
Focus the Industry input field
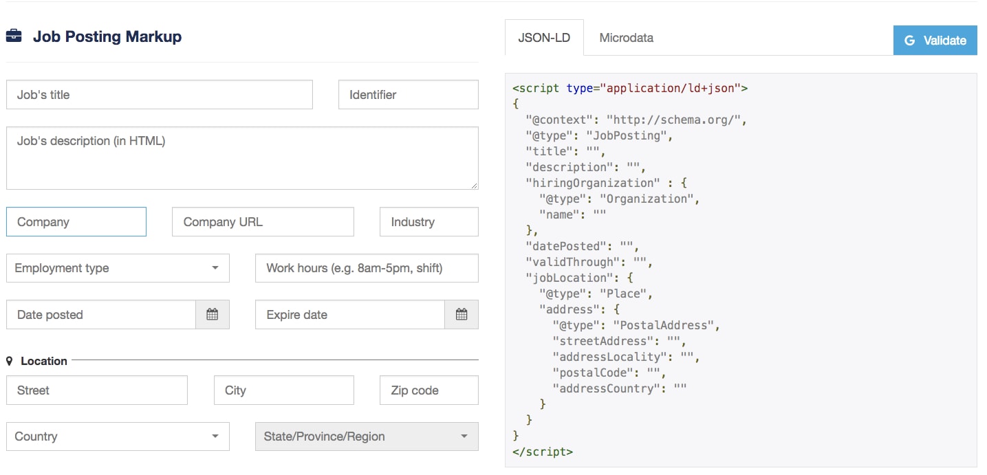point(428,221)
